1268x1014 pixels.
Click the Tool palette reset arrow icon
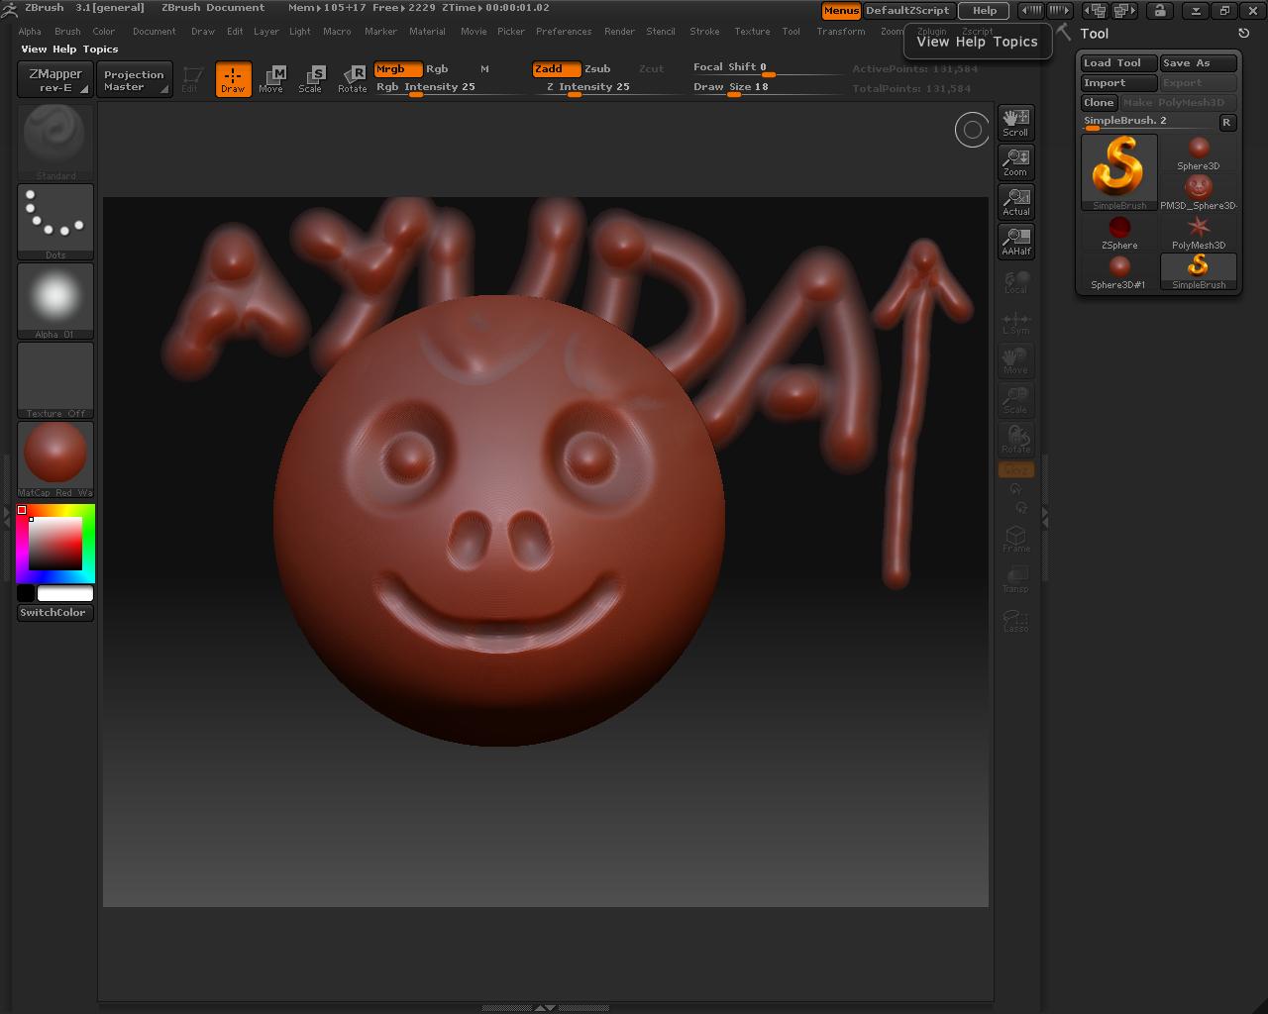[x=1244, y=34]
